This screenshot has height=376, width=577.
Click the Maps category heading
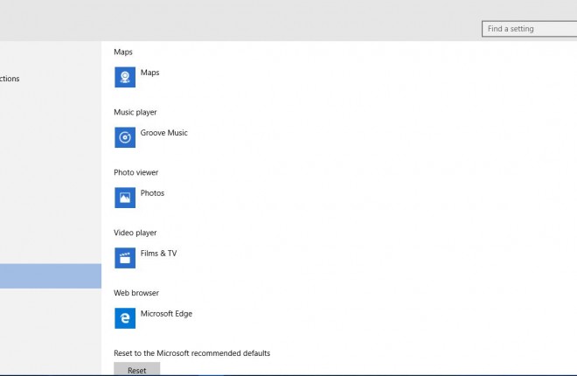coord(123,52)
